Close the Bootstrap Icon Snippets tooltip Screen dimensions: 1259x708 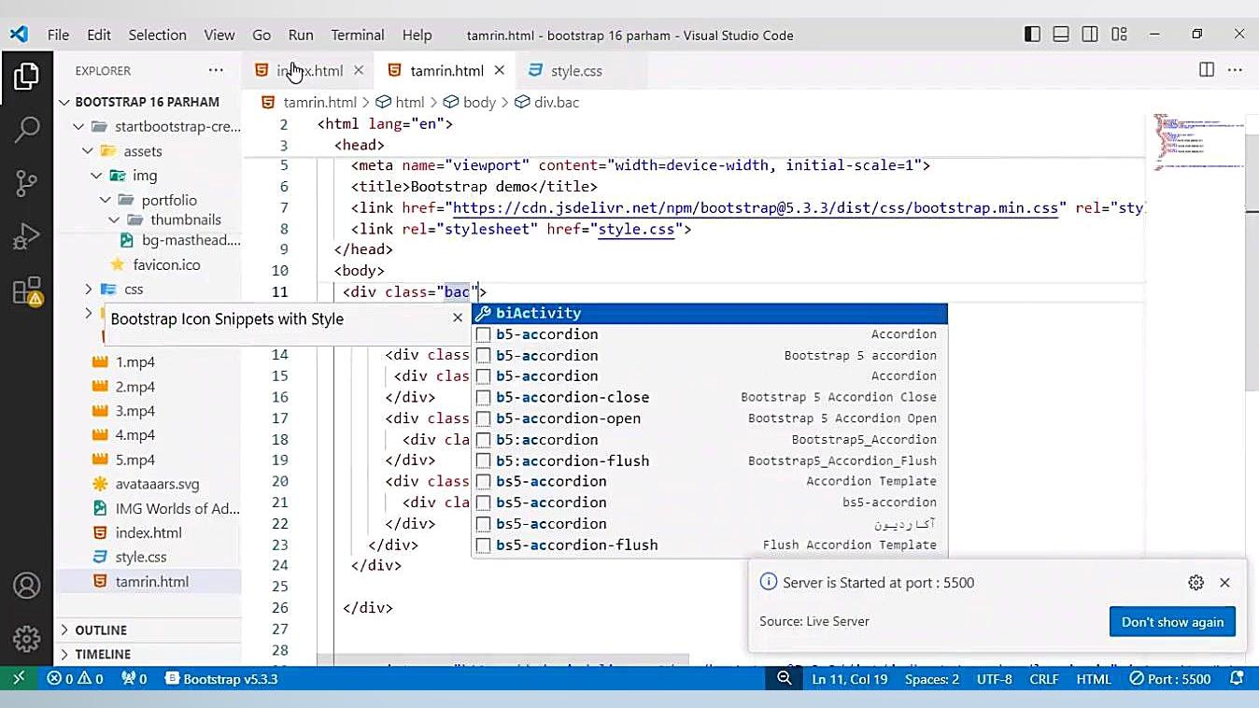point(458,318)
